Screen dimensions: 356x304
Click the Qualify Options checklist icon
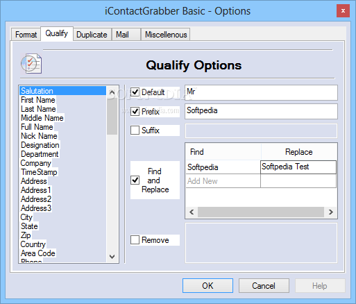(x=31, y=63)
